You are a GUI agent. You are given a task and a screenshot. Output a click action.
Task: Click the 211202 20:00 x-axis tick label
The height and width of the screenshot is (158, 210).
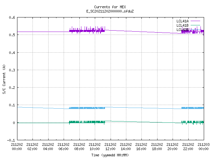pyautogui.click(x=173, y=147)
